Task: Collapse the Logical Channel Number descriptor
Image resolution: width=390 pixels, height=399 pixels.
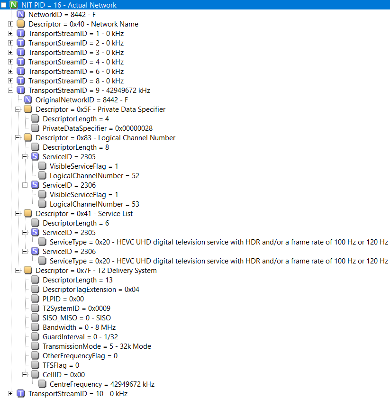Action: (18, 138)
